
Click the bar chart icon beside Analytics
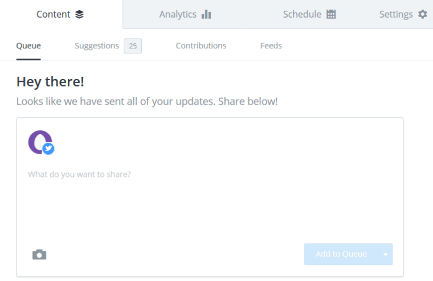point(206,14)
